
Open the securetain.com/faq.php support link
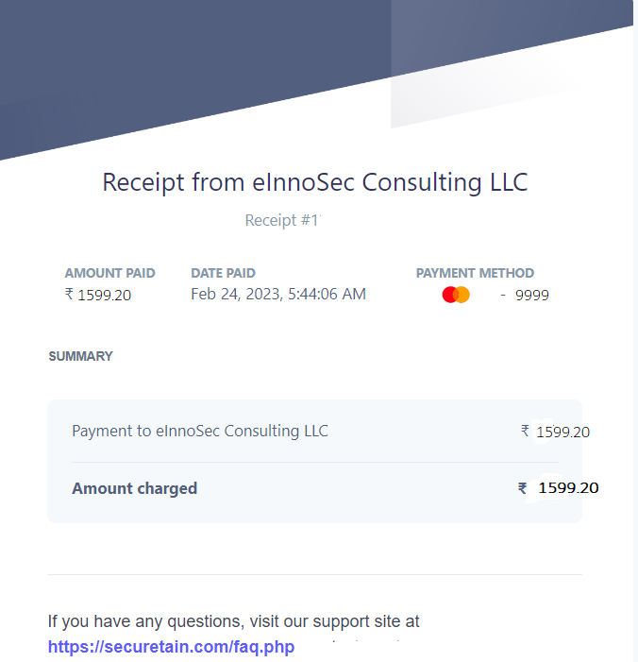click(171, 647)
